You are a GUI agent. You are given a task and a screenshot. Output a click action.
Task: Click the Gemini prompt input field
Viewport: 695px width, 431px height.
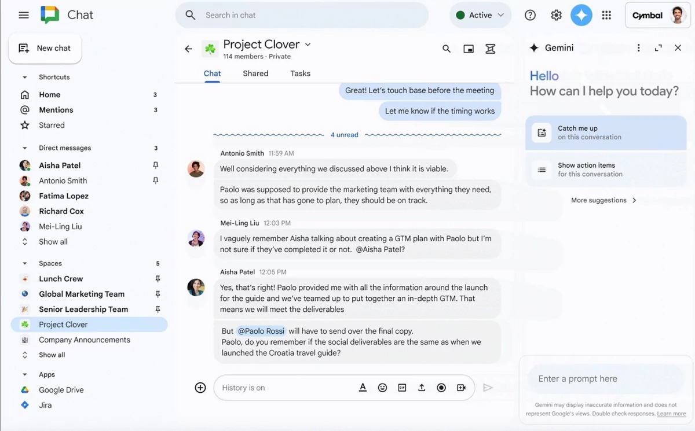[606, 379]
